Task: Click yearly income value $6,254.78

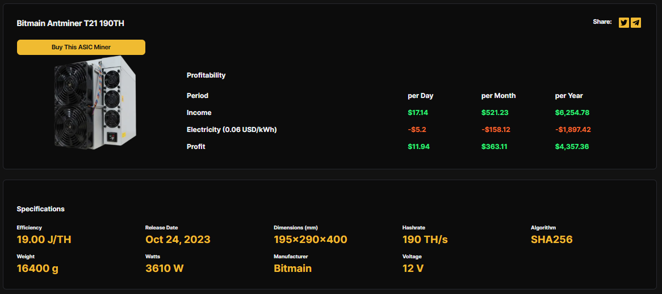Action: point(572,113)
